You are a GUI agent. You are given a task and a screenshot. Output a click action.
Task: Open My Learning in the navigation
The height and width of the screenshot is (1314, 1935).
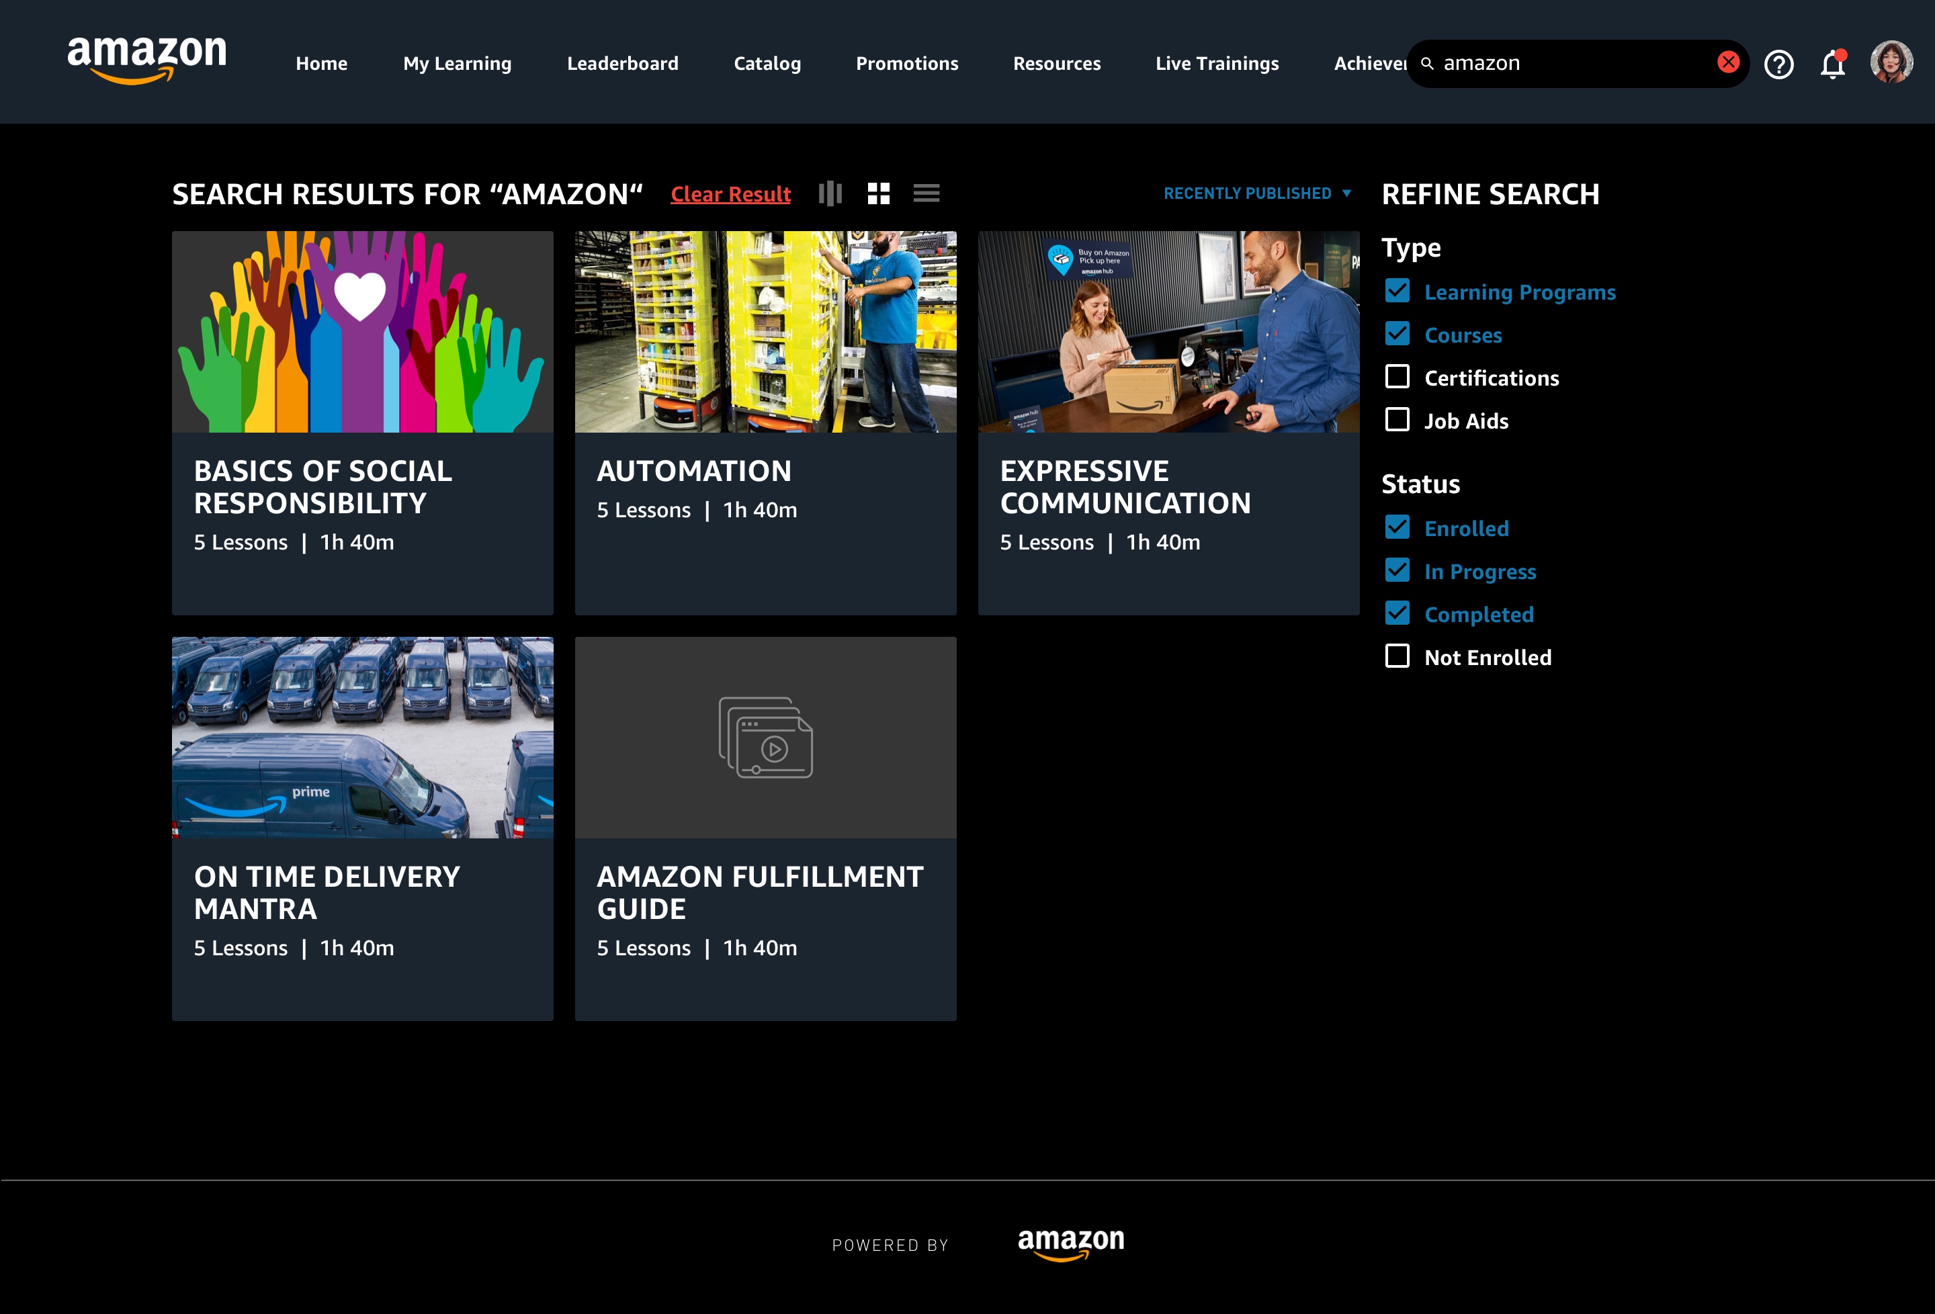[457, 63]
